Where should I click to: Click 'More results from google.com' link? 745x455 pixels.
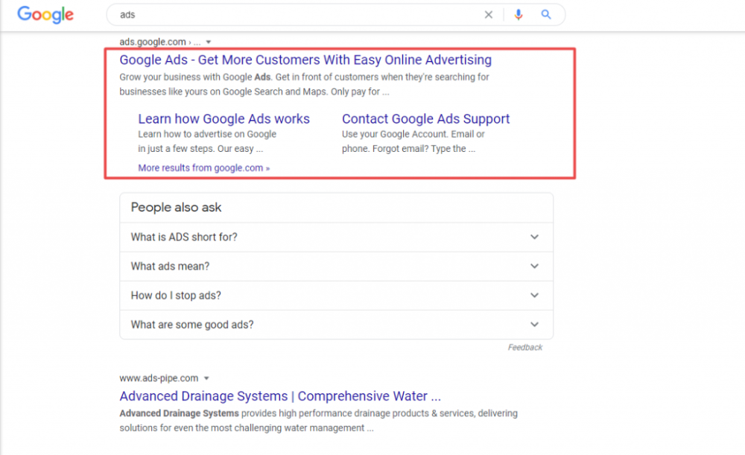point(203,168)
